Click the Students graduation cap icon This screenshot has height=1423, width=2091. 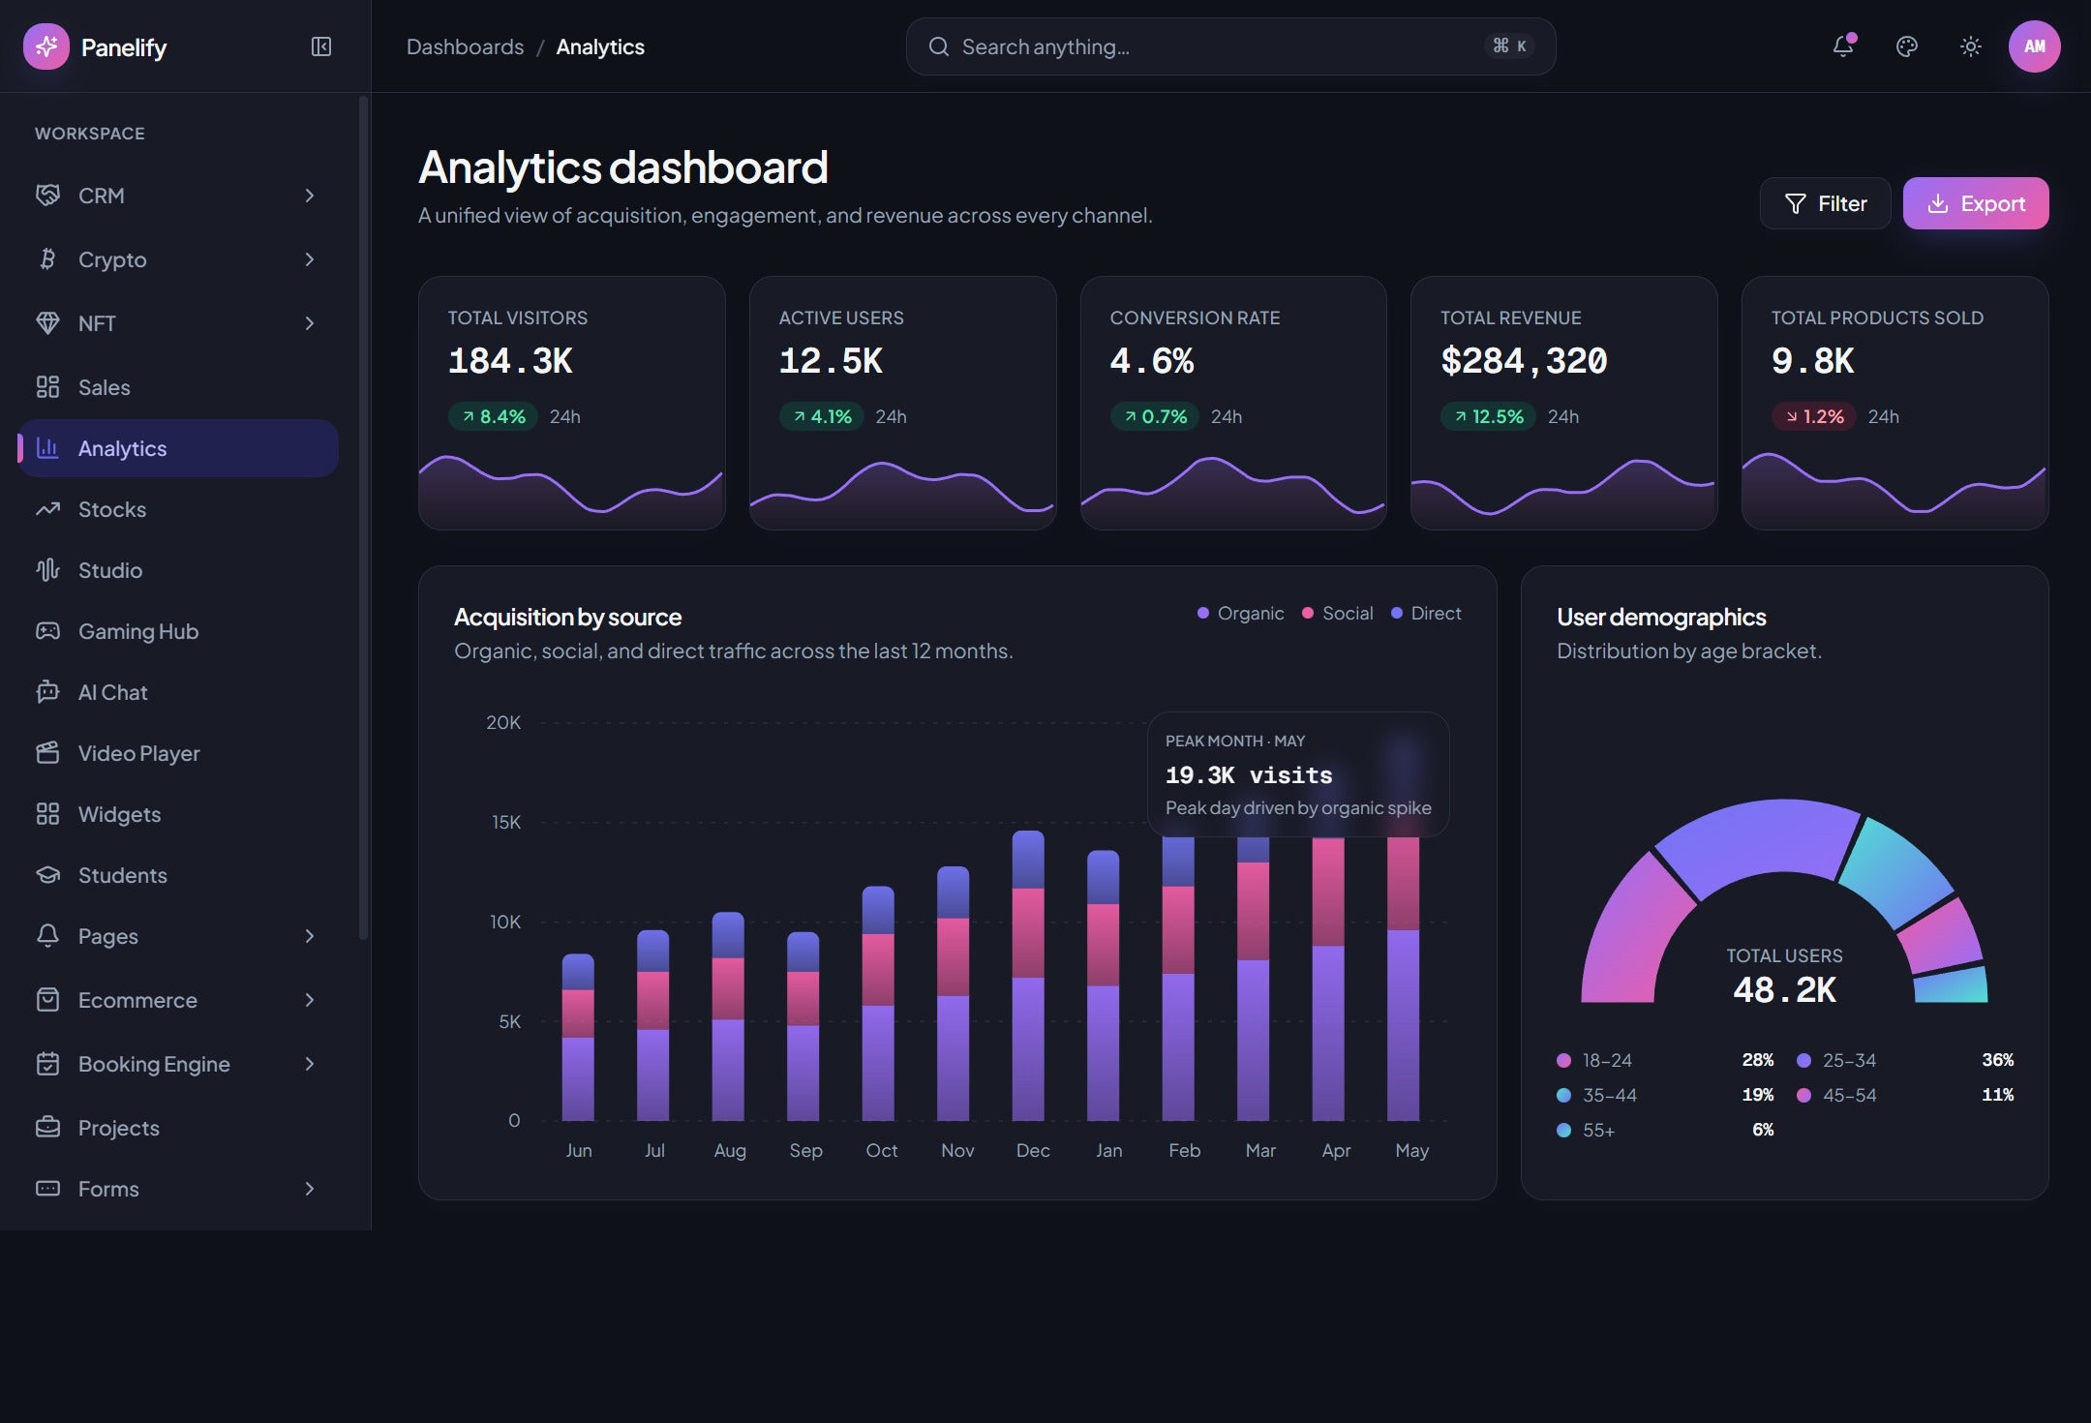47,875
